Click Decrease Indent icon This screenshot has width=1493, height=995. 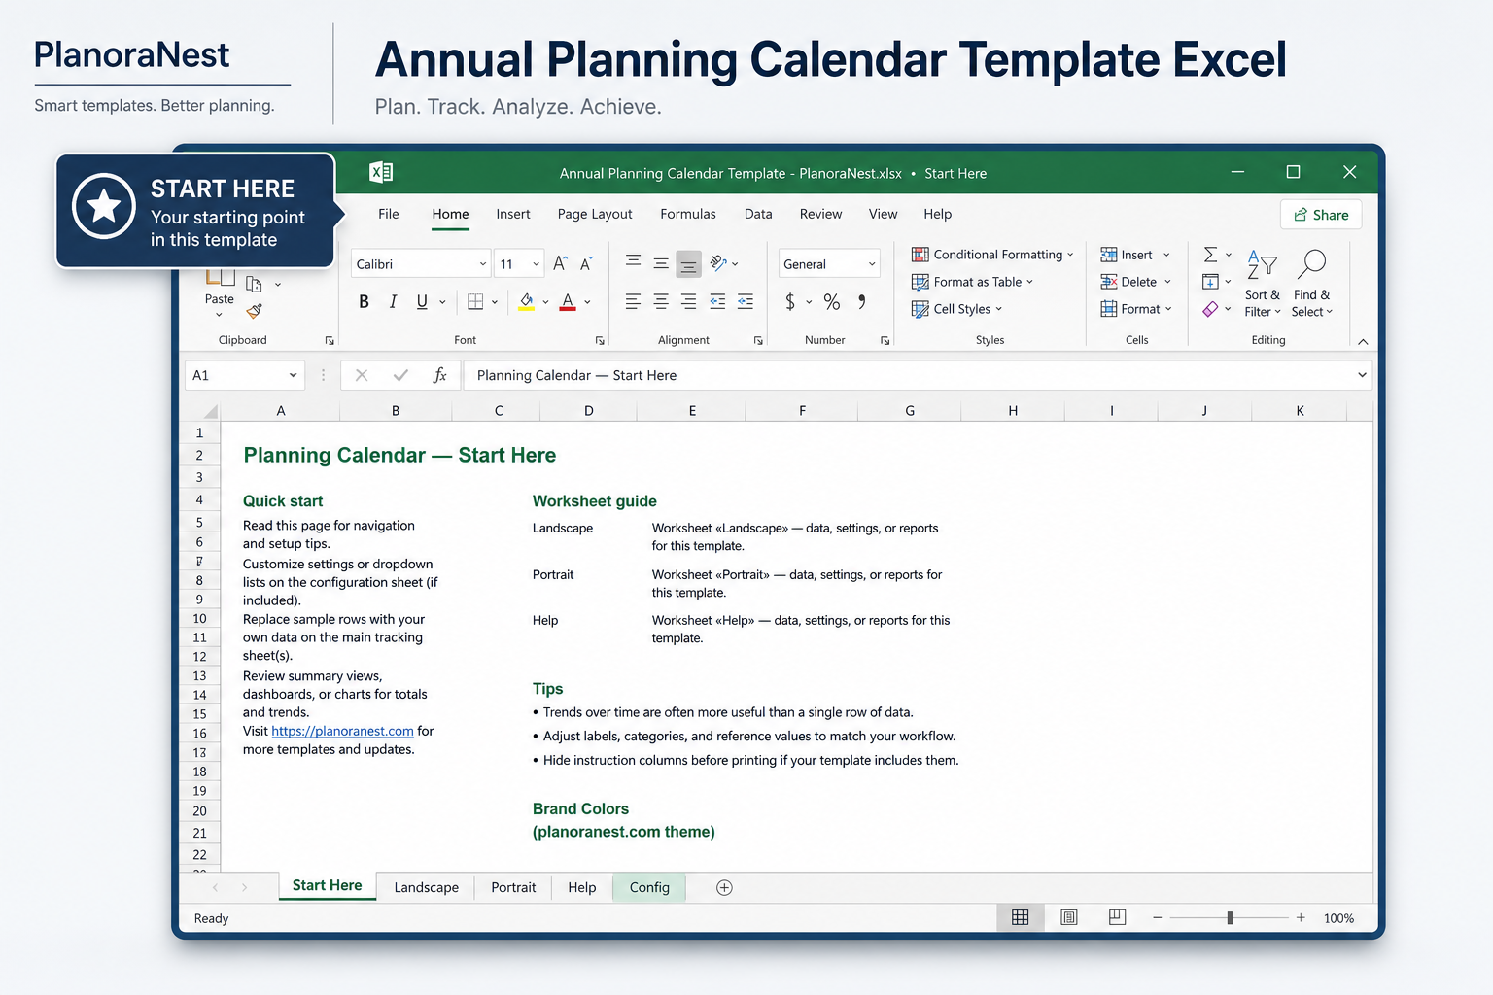click(717, 302)
